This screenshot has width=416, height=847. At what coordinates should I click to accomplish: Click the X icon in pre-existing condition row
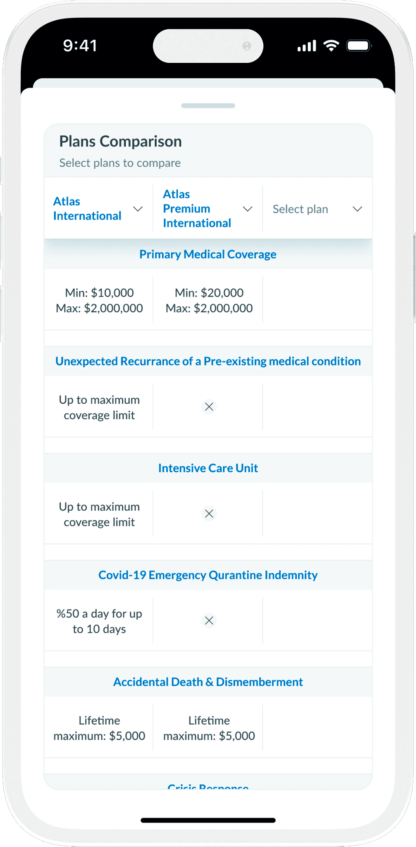pos(209,407)
